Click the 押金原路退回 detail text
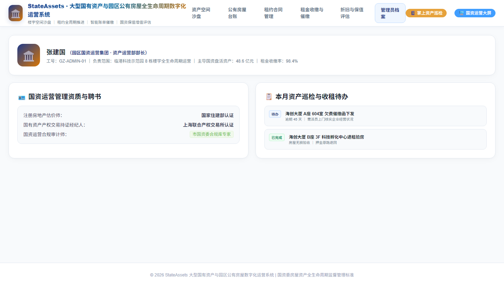The height and width of the screenshot is (286, 504). (326, 143)
